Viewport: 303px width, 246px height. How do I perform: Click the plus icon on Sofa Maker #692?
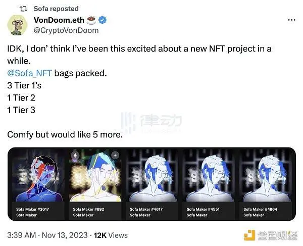point(115,155)
